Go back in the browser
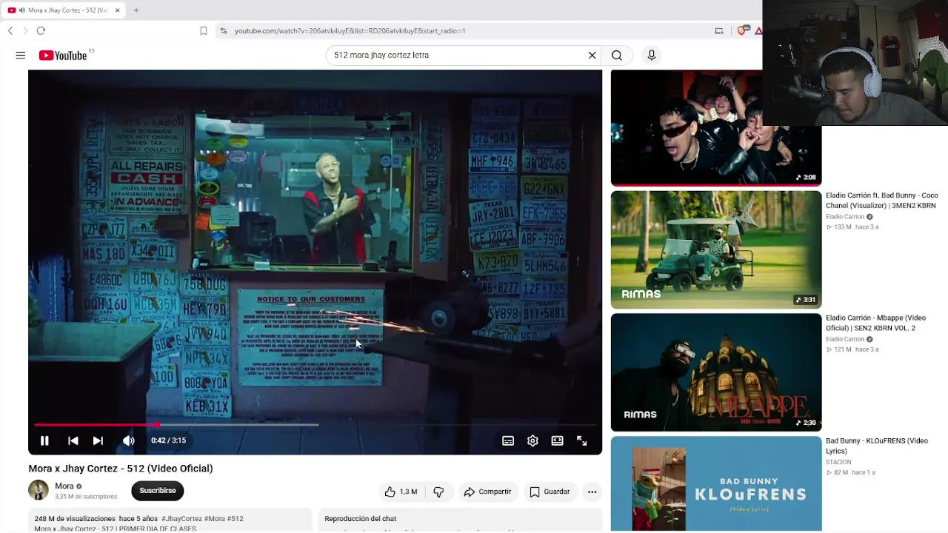948x533 pixels. 10,30
